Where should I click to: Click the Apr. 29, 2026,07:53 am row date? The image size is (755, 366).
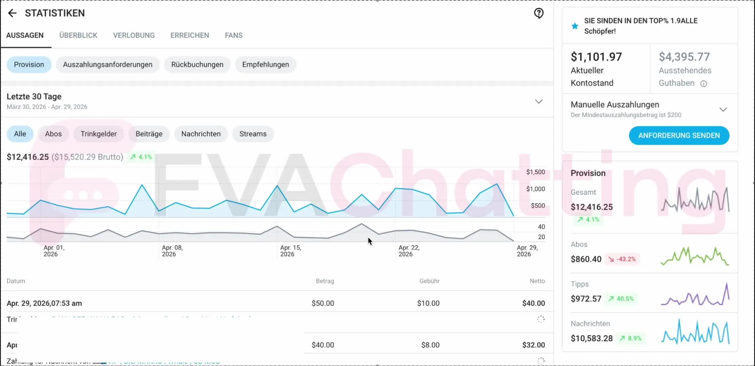44,303
